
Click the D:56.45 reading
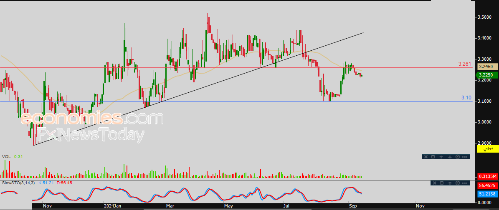point(64,183)
